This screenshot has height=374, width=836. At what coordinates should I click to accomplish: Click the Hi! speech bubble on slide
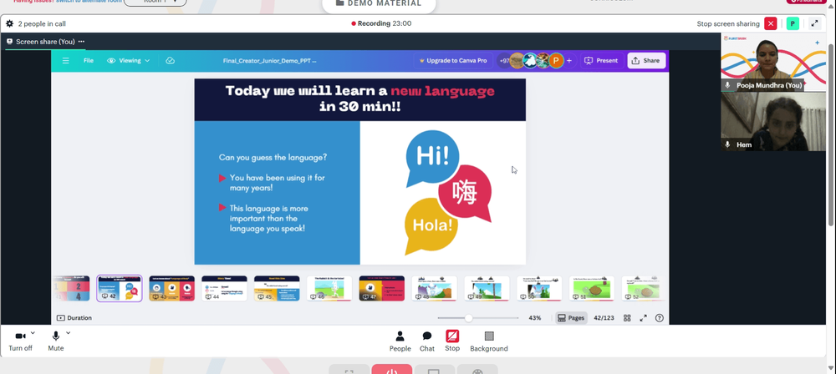432,159
